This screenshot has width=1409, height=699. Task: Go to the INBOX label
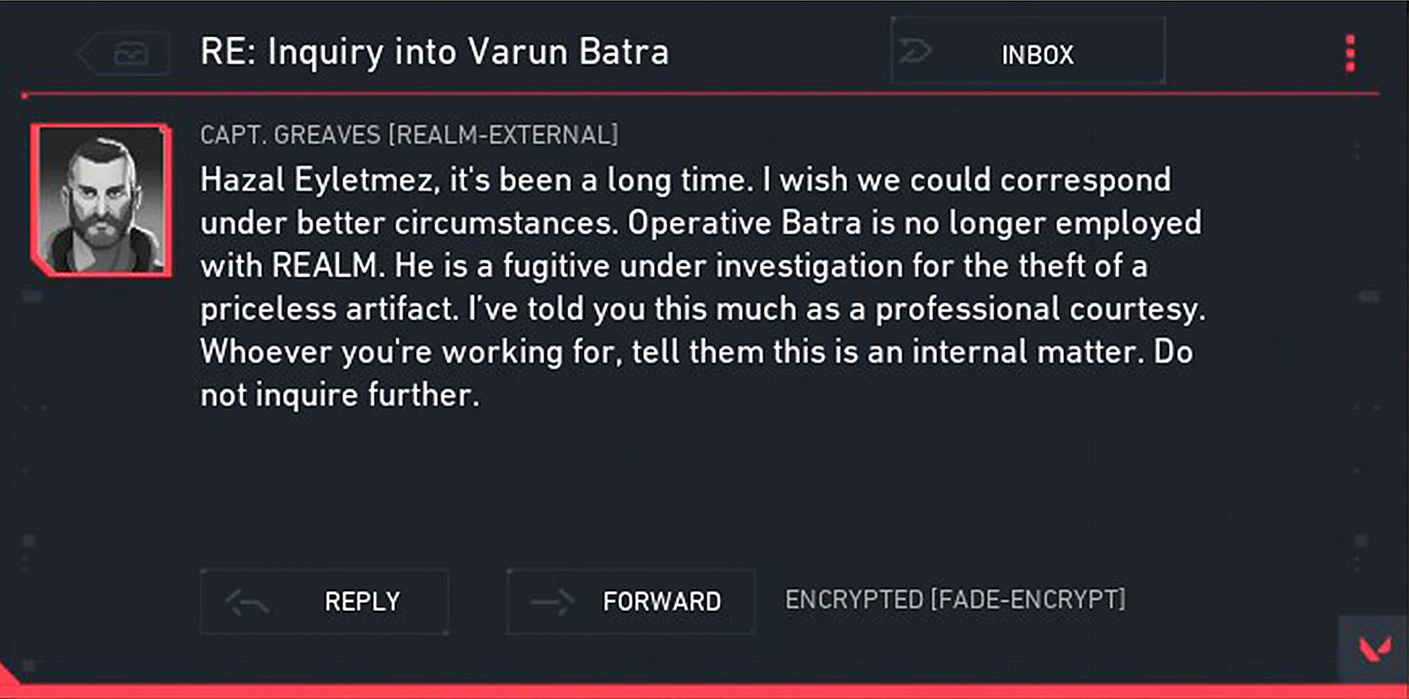point(1038,55)
